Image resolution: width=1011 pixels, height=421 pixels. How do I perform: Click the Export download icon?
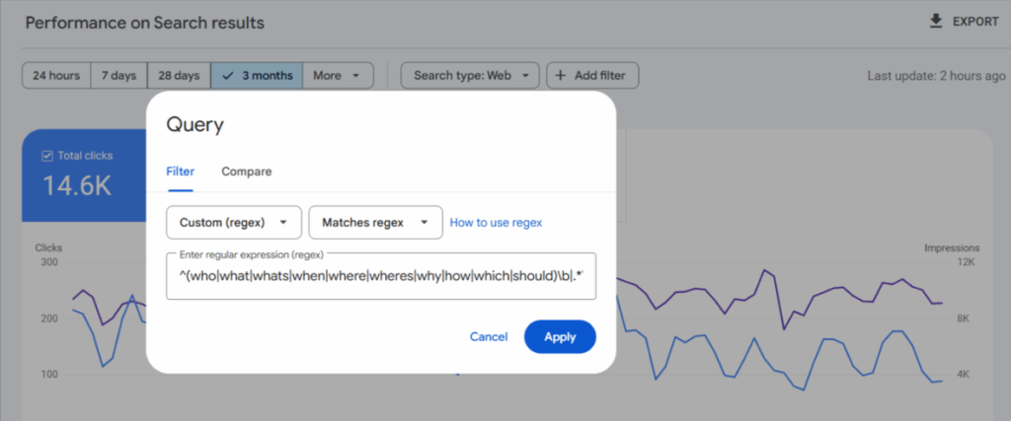936,22
